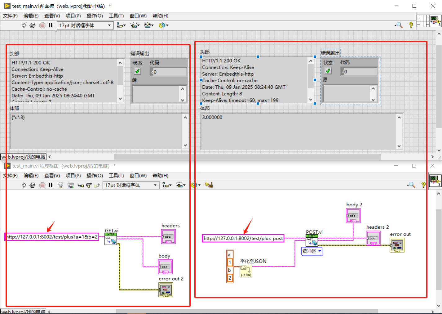Image resolution: width=442 pixels, height=314 pixels.
Task: Select the body 2 indicator terminal
Action: coord(353,216)
